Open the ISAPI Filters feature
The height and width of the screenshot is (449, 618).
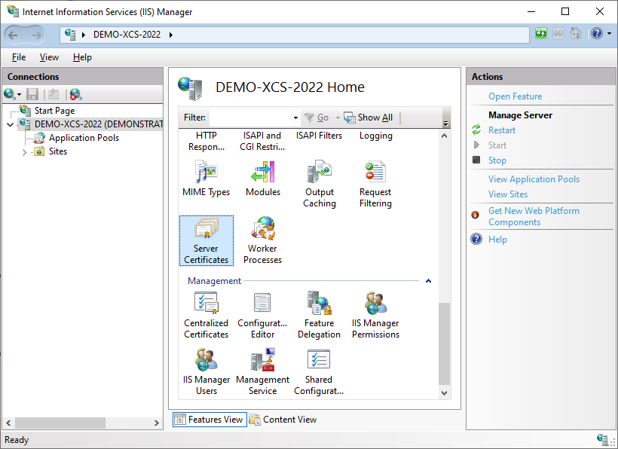[320, 136]
